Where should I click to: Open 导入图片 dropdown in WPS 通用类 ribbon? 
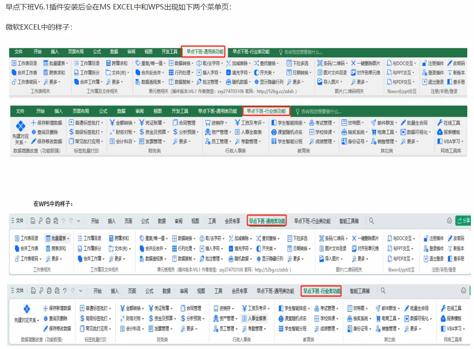tap(331, 259)
